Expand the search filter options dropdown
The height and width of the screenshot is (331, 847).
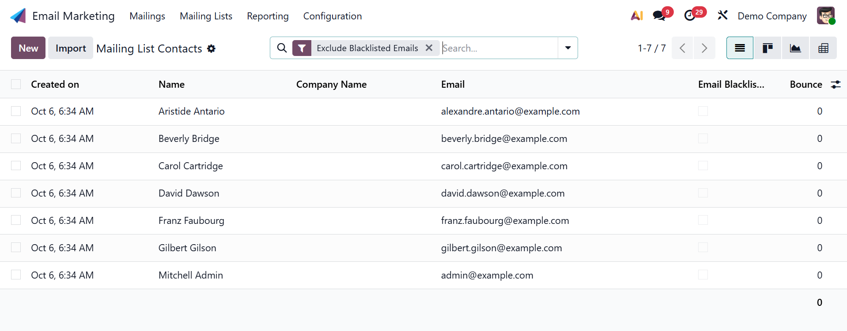[568, 48]
